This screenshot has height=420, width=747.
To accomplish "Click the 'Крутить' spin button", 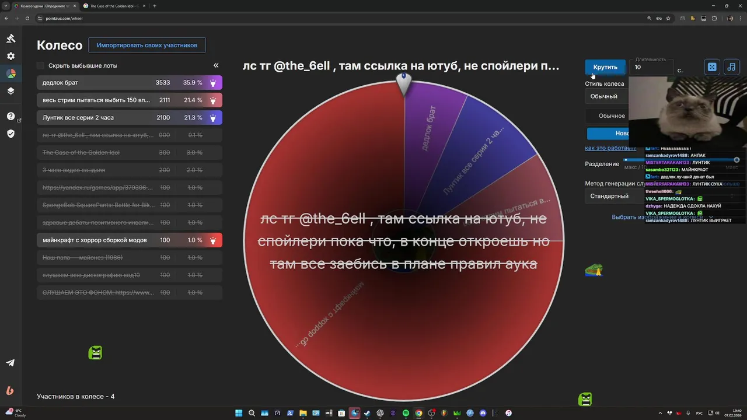I will (605, 67).
